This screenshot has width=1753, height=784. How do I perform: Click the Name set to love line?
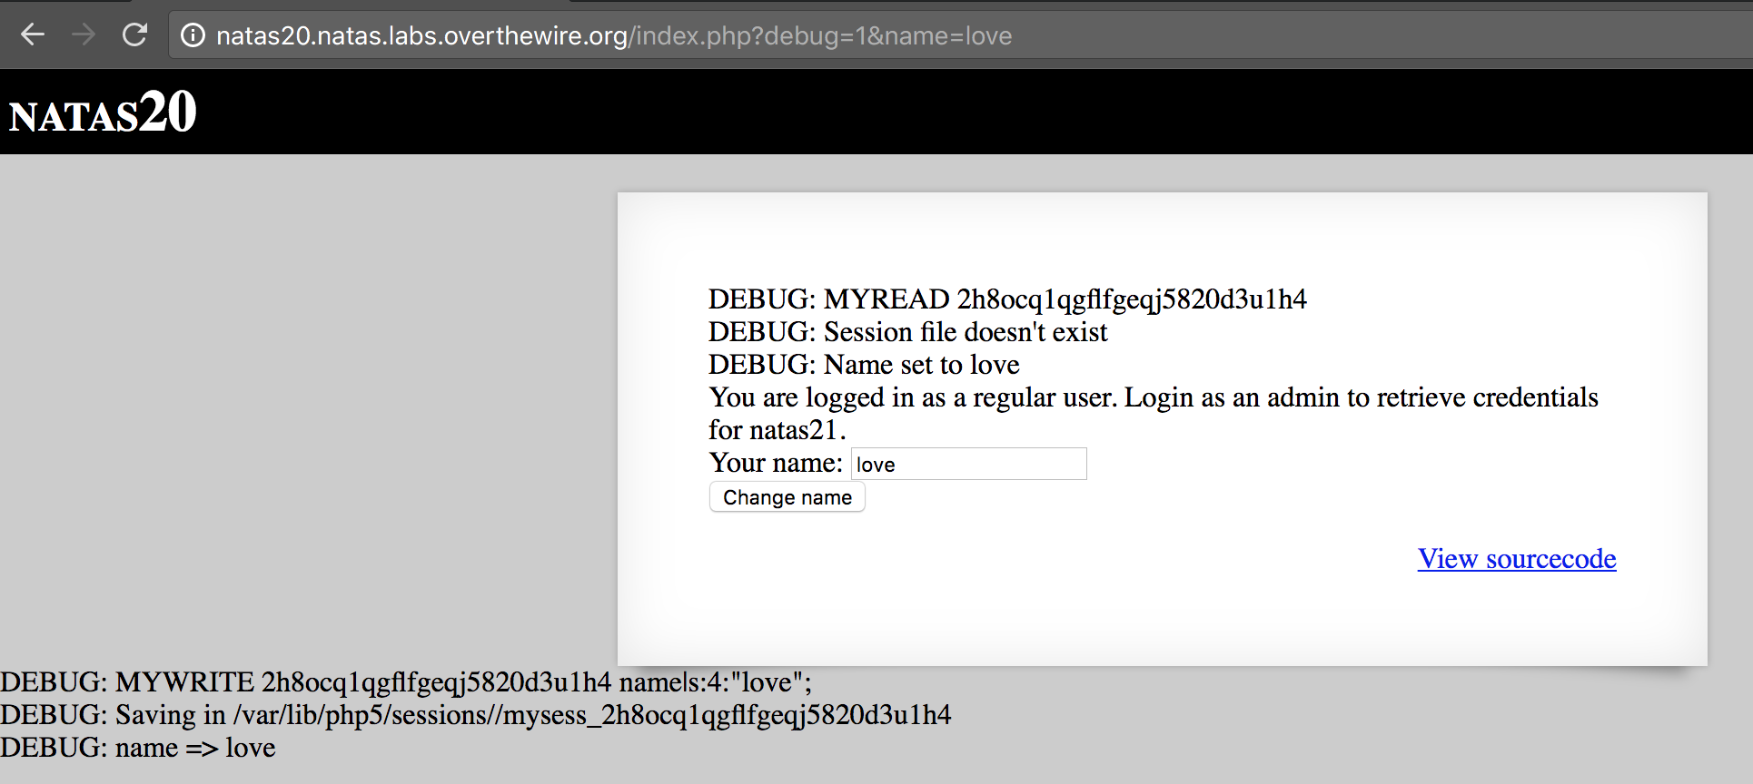coord(863,365)
